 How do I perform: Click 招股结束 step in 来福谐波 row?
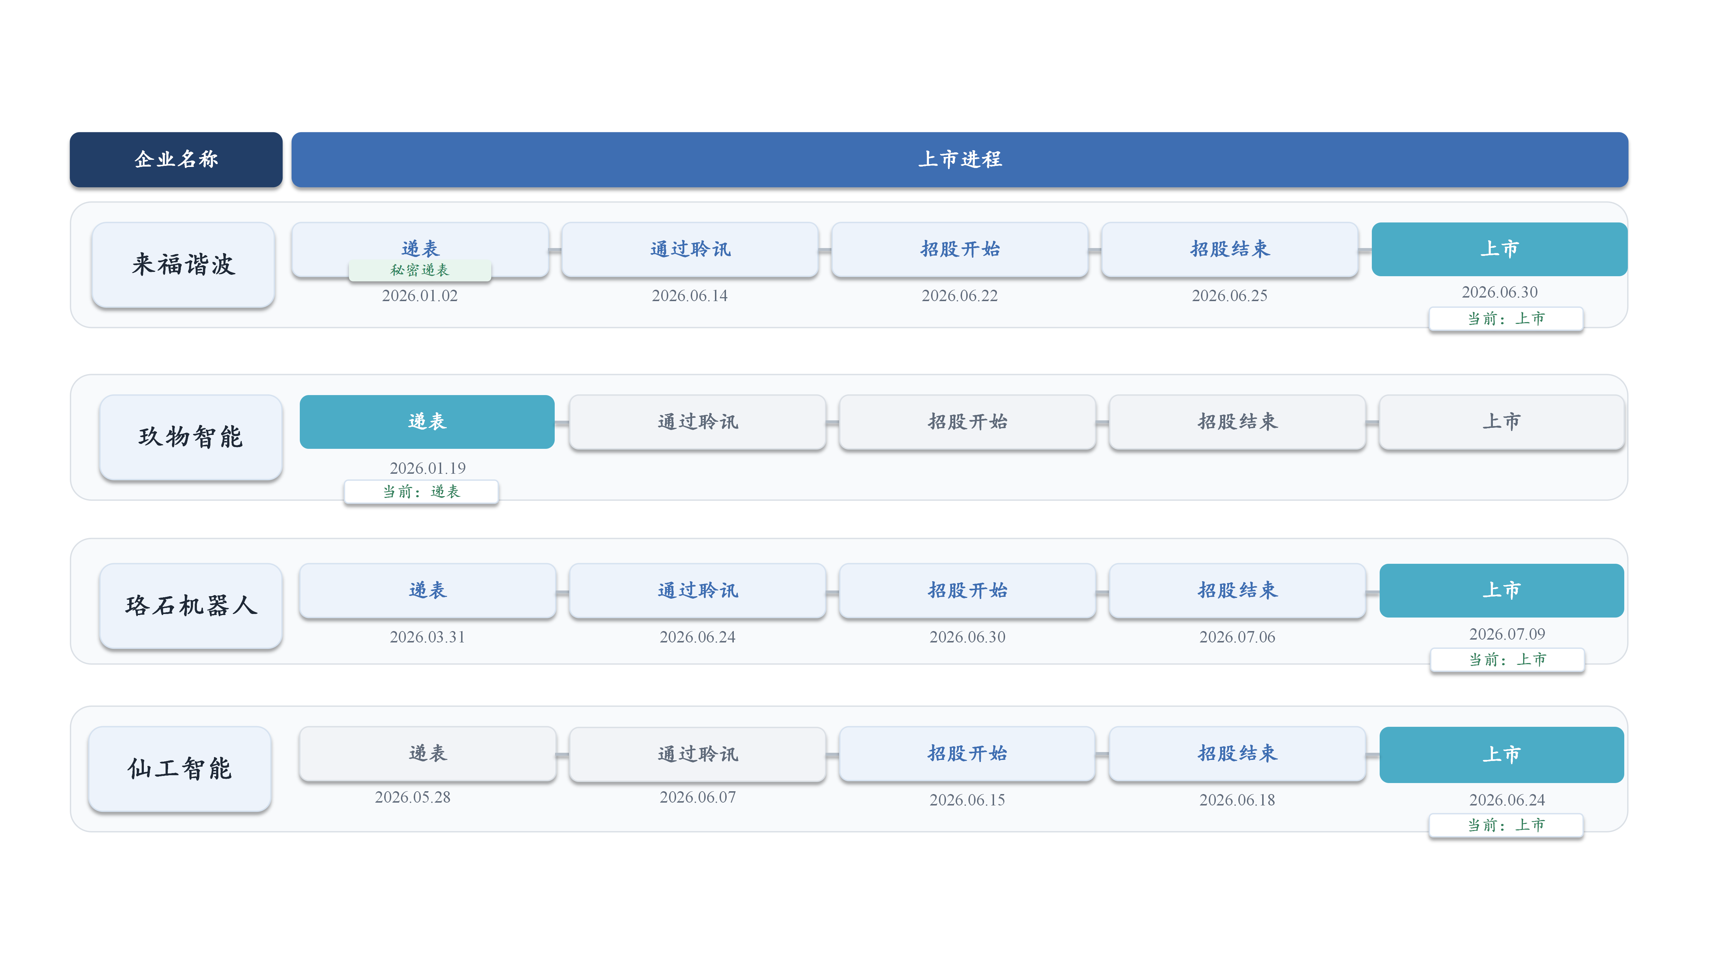1229,250
